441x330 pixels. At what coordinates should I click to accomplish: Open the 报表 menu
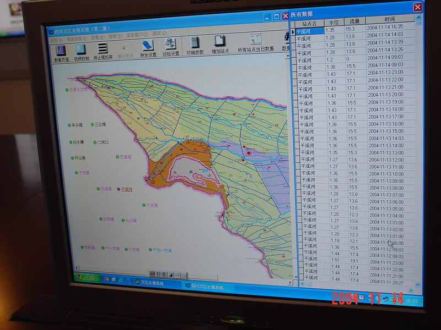115,36
